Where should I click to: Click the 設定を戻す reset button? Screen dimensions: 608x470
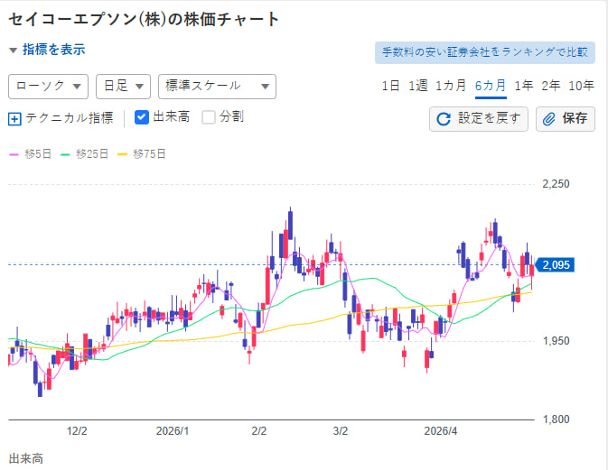pyautogui.click(x=479, y=119)
